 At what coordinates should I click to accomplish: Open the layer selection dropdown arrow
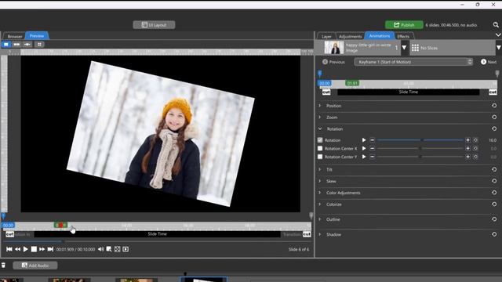pyautogui.click(x=404, y=48)
